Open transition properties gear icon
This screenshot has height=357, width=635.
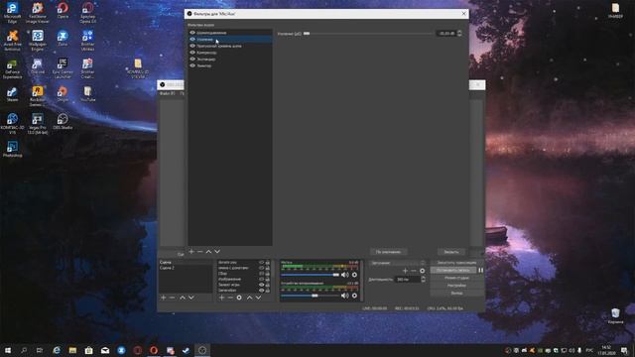[423, 271]
